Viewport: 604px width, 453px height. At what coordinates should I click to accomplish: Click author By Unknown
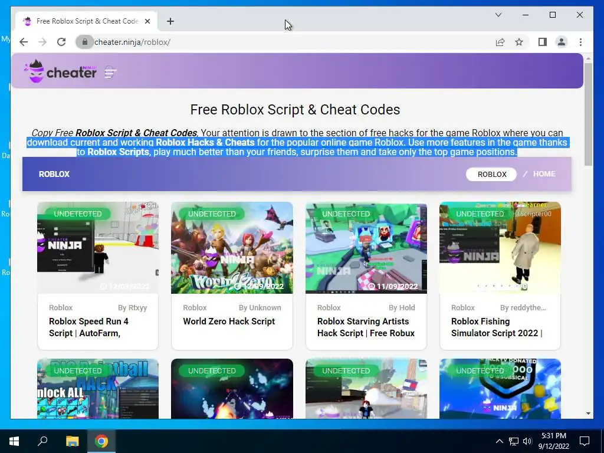click(260, 307)
